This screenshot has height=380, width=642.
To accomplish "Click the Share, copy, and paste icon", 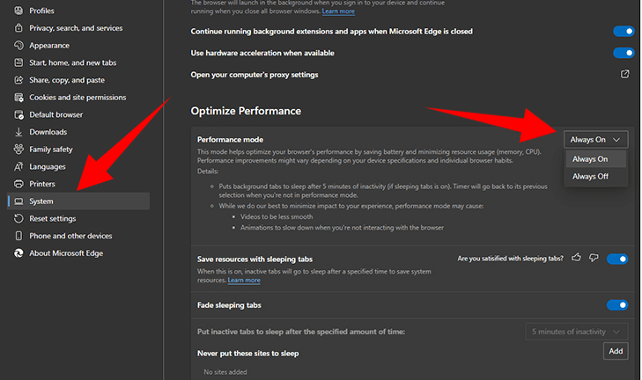I will click(x=18, y=80).
